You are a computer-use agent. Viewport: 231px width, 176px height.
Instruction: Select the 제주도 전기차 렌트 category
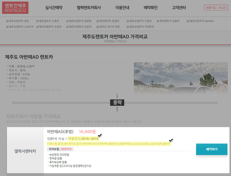coord(108,27)
